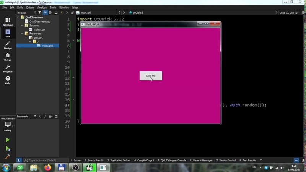Collapse the qml.qrc node
Image resolution: width=306 pixels, height=172 pixels.
pyautogui.click(x=26, y=37)
